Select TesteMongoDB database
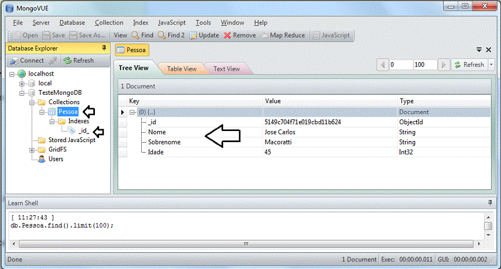This screenshot has width=501, height=269. [60, 93]
